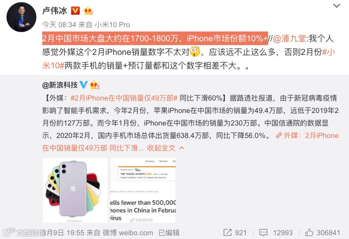Click the blue V badge beside 新浪科技
Viewport: 349px width, 239px height.
coord(83,85)
